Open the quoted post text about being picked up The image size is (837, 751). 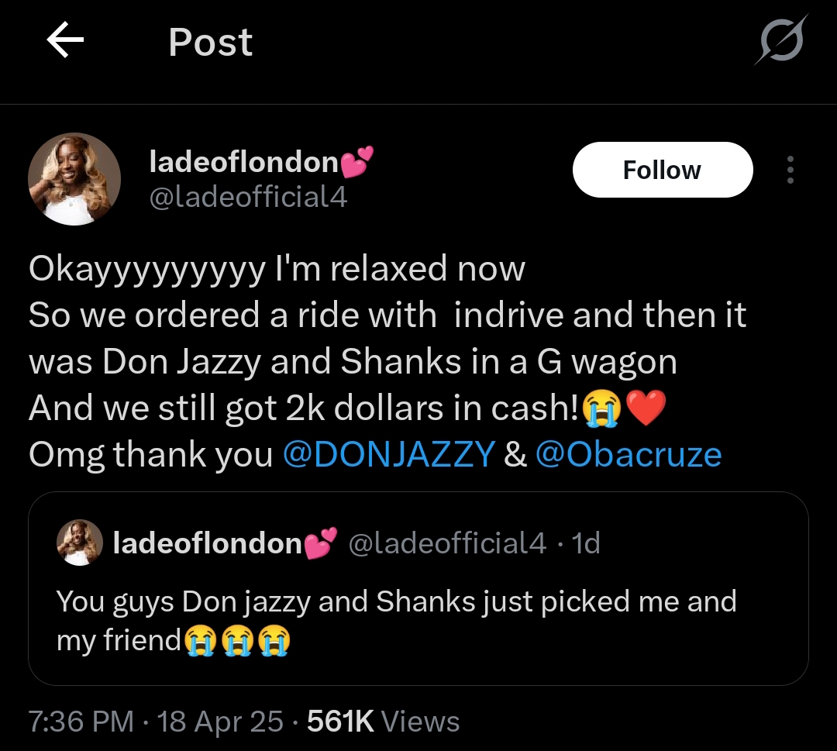coord(395,620)
